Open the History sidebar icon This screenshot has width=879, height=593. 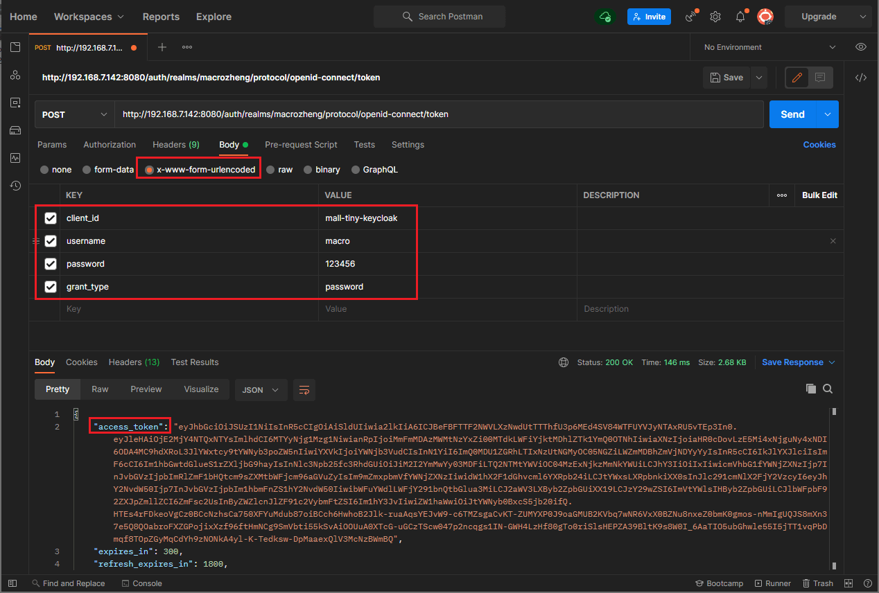click(x=15, y=186)
